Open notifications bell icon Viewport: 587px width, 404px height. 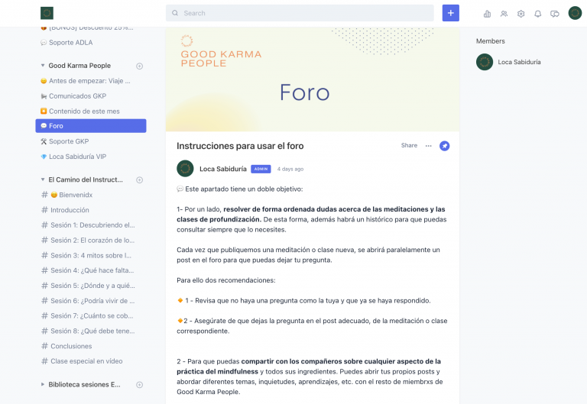pos(537,14)
